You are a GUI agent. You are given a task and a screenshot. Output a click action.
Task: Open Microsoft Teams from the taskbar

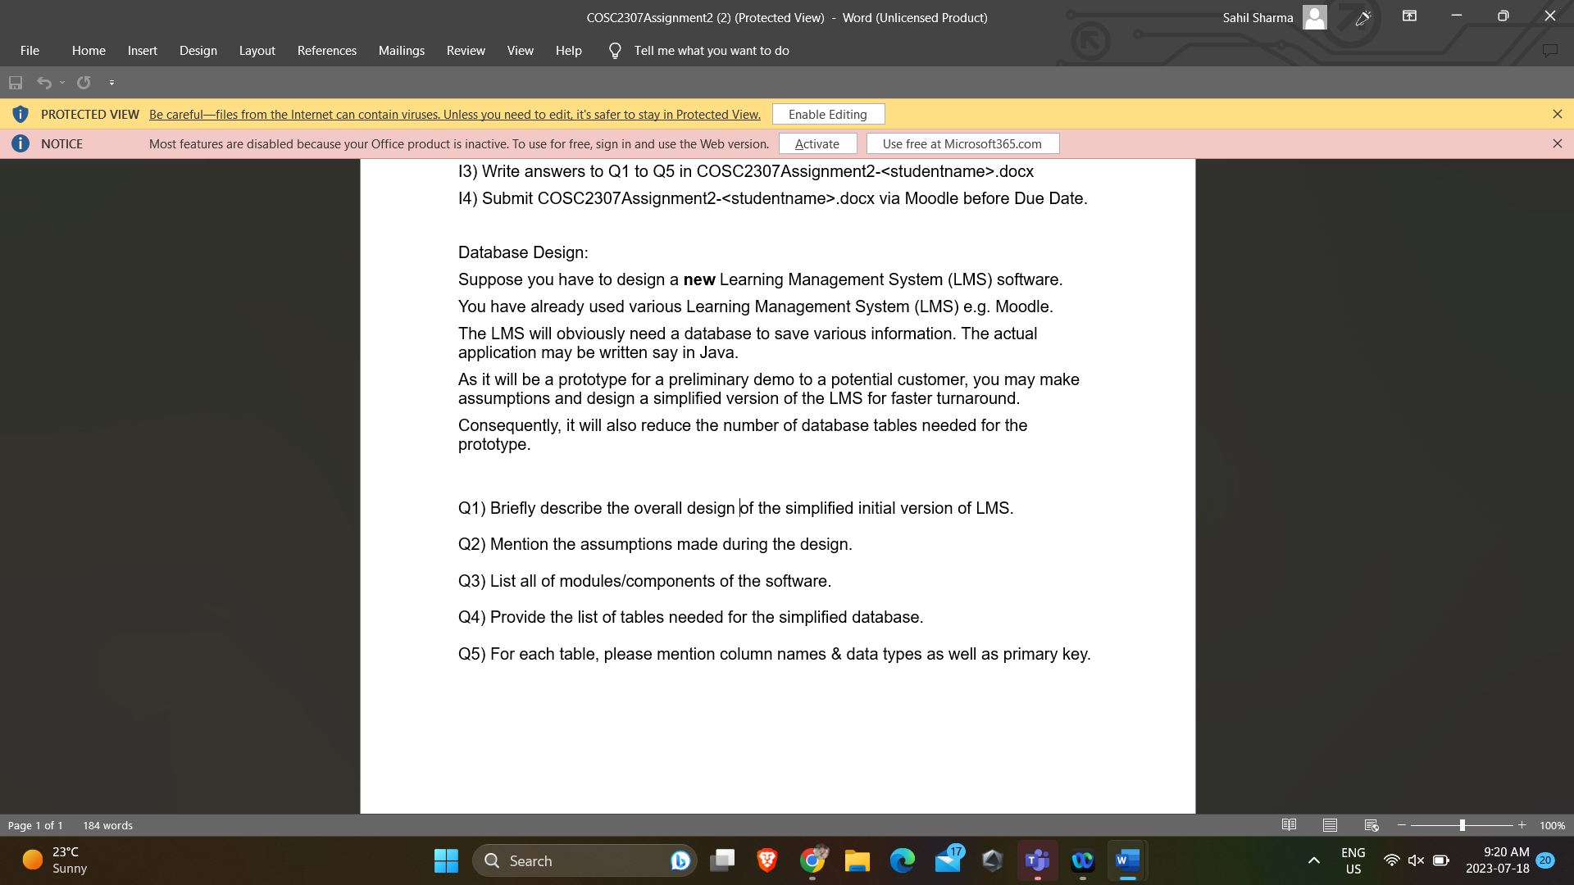pos(1036,860)
